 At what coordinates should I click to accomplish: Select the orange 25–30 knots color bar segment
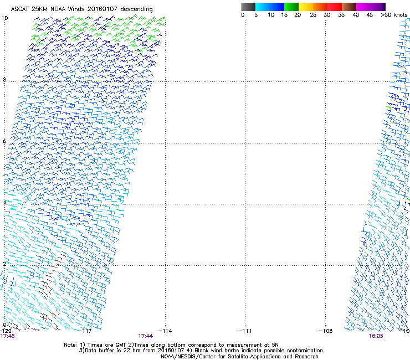click(x=320, y=7)
